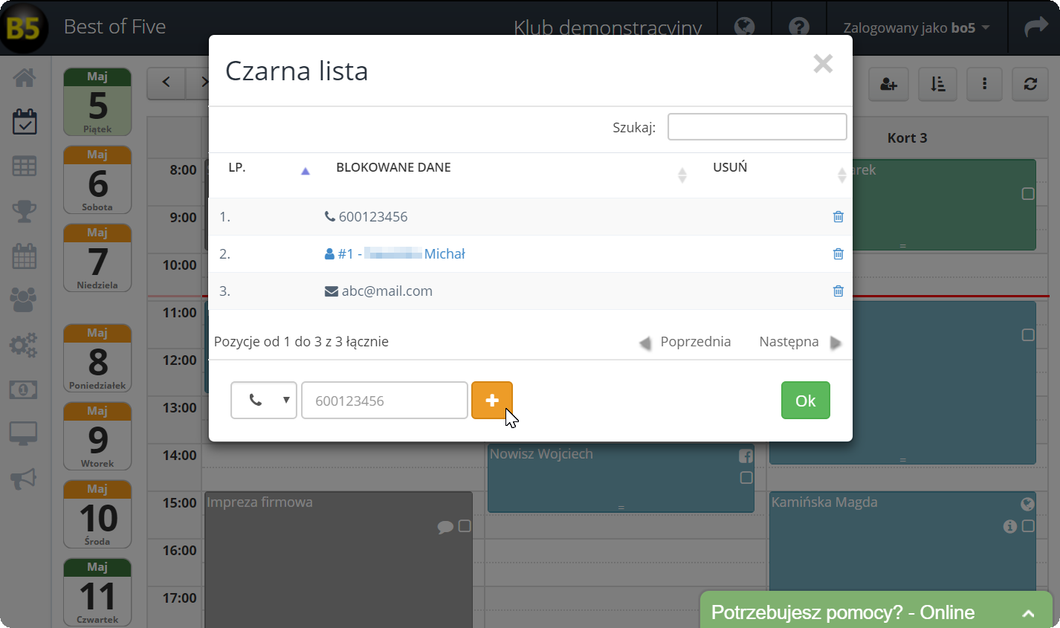Screen dimensions: 1060x628
Task: Click the Kort 3 column header
Action: pyautogui.click(x=907, y=137)
